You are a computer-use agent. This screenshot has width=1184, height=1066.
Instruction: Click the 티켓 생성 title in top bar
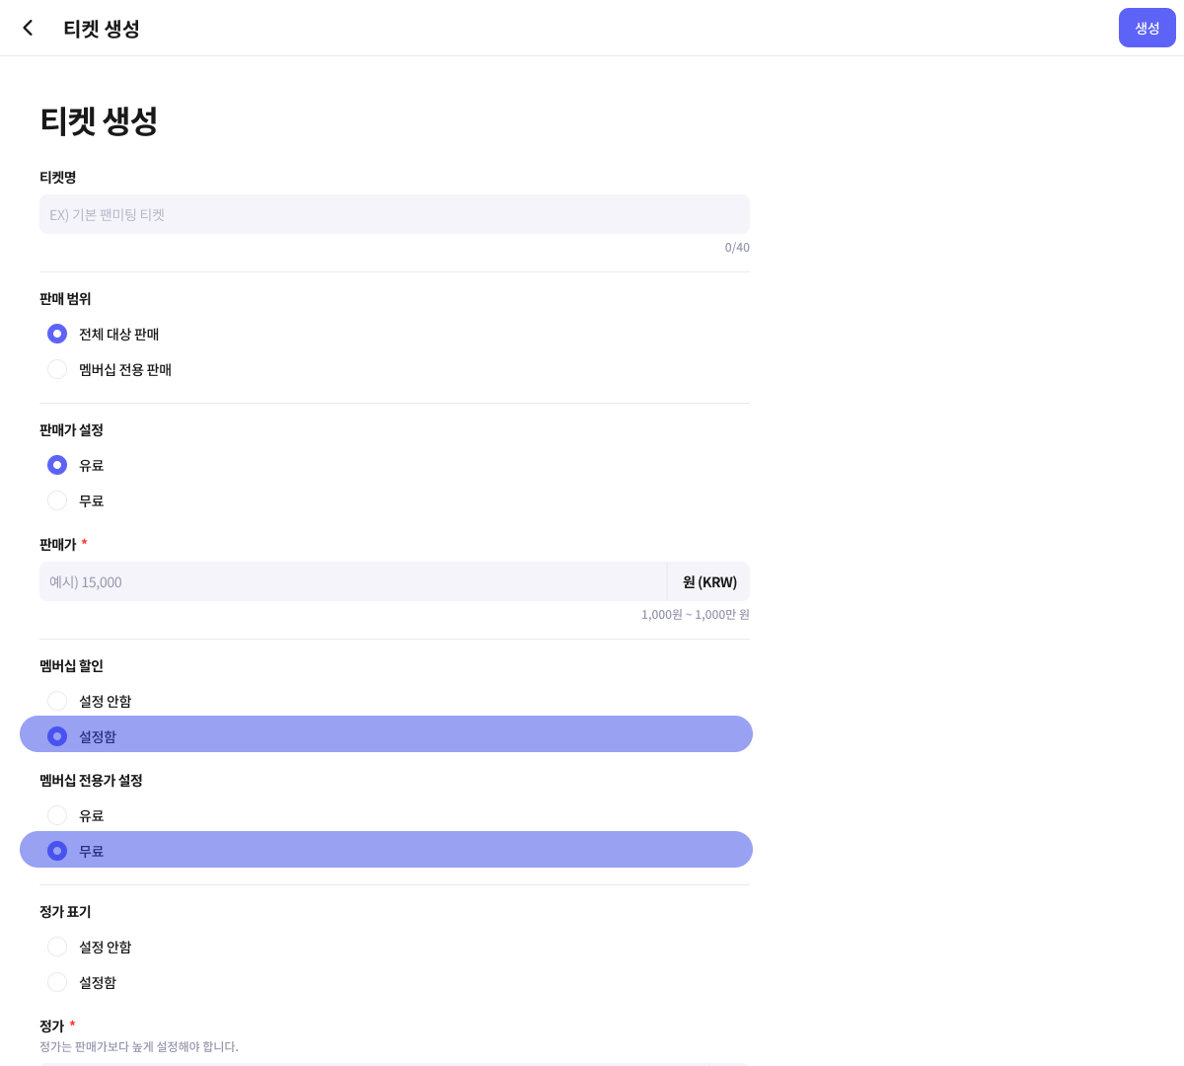click(x=102, y=29)
